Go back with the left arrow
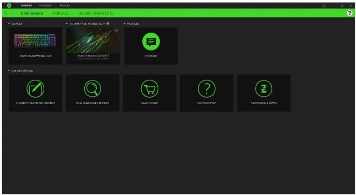 point(6,13)
